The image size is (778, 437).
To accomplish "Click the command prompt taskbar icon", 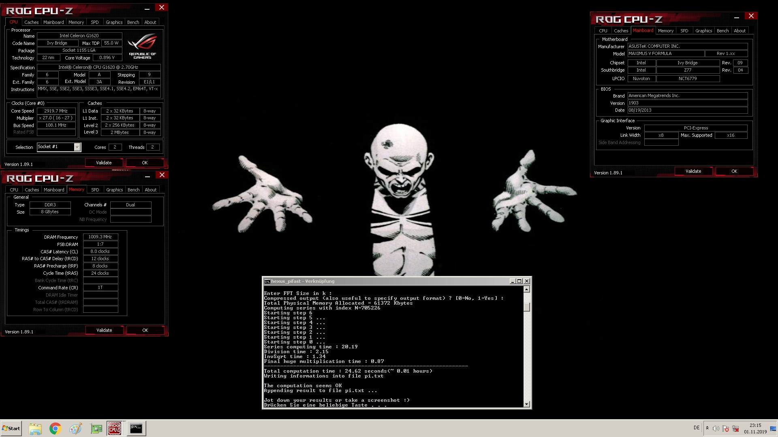I will 136,429.
